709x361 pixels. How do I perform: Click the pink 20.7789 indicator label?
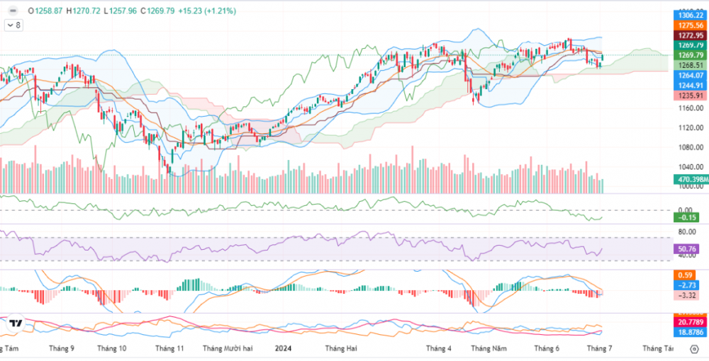tap(690, 322)
